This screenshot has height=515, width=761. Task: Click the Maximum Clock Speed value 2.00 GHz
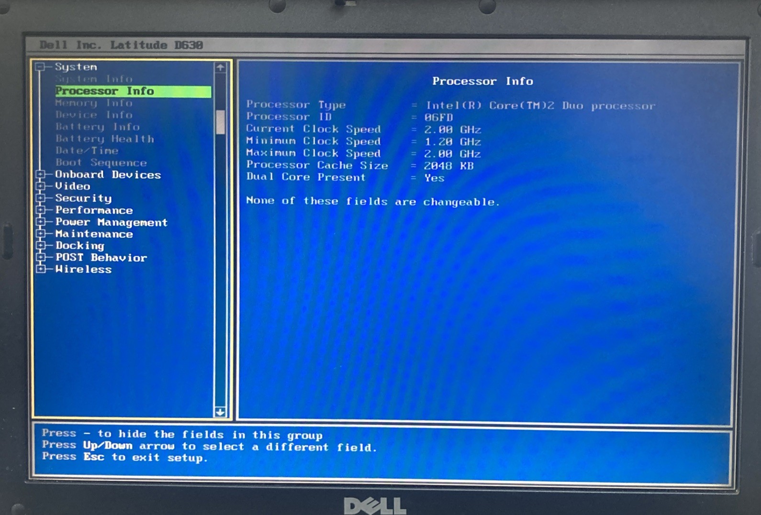click(453, 154)
